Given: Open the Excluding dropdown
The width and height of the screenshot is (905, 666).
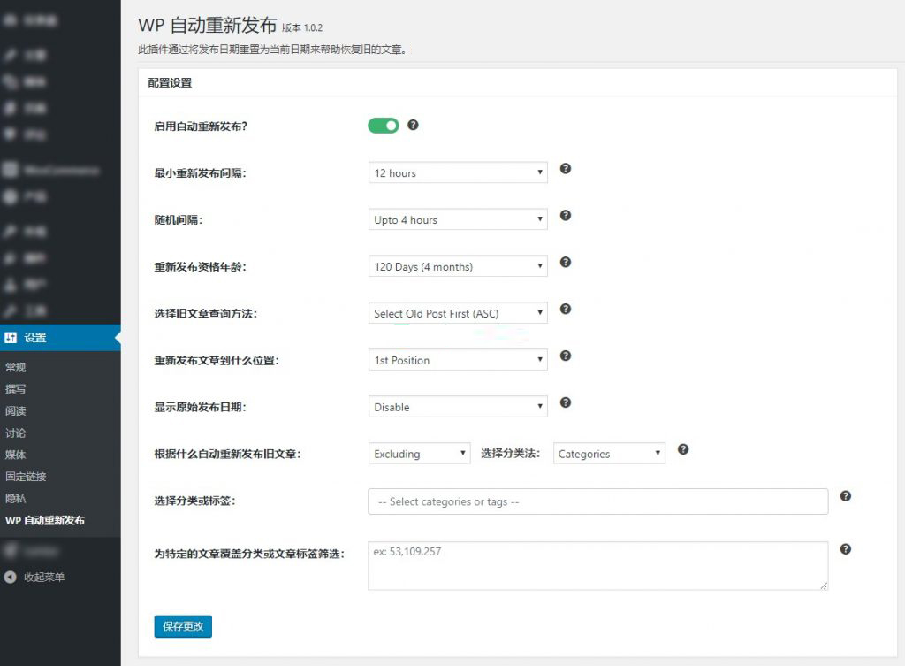Looking at the screenshot, I should pos(419,454).
